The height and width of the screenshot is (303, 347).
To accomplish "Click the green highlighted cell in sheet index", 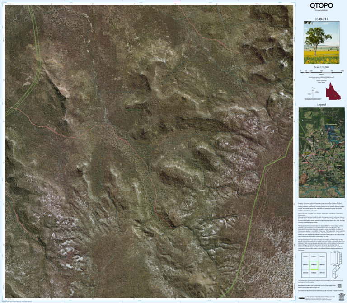I will click(314, 265).
